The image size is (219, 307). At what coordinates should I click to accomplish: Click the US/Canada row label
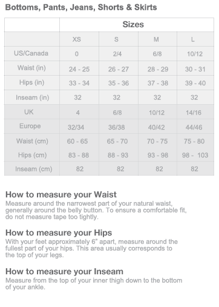point(31,53)
